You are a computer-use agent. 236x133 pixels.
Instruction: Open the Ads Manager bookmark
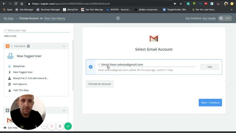click(x=24, y=10)
